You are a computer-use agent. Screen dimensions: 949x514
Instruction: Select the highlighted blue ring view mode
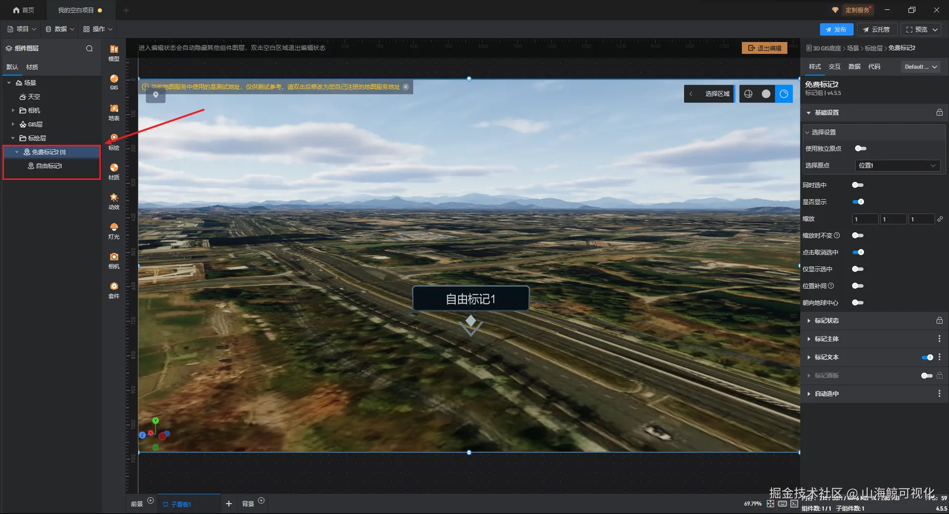(x=784, y=94)
